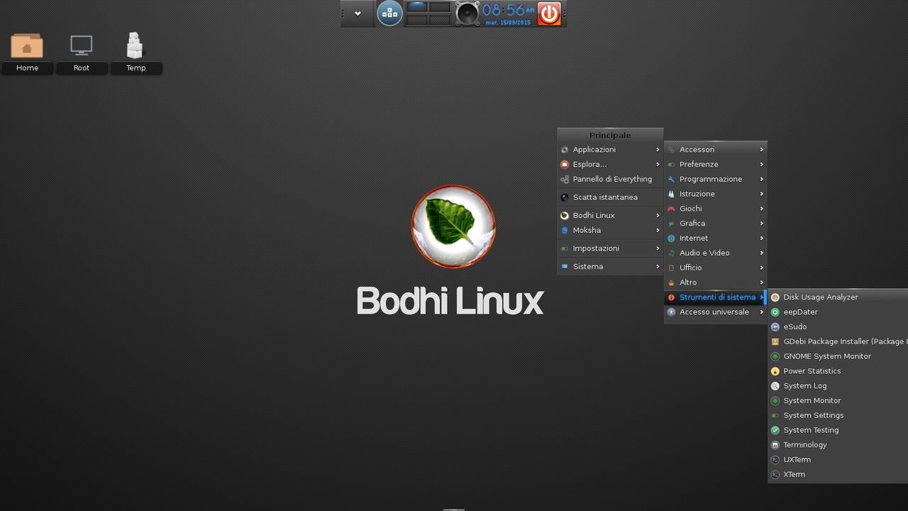Select the Ufficio menu entry
Image resolution: width=908 pixels, height=511 pixels.
click(716, 268)
